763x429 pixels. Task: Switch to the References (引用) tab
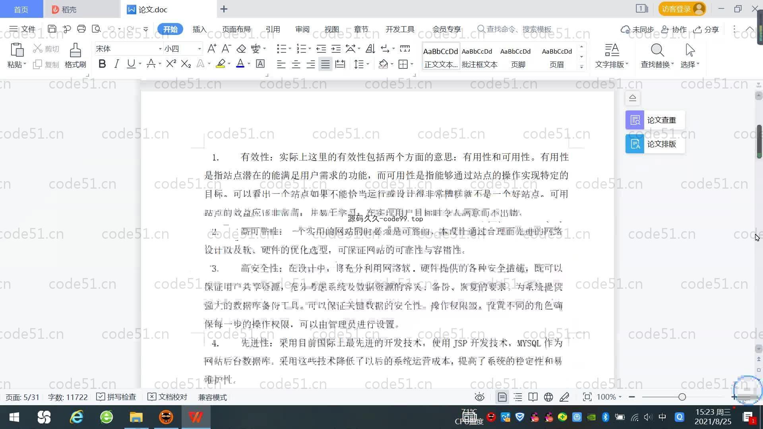click(x=273, y=29)
